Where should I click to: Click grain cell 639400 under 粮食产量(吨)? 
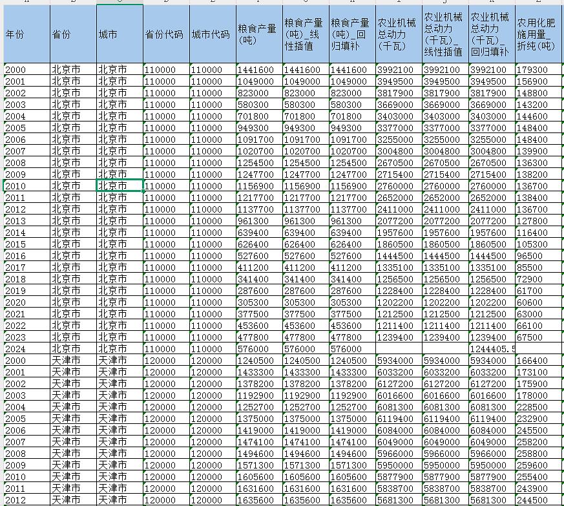click(259, 232)
